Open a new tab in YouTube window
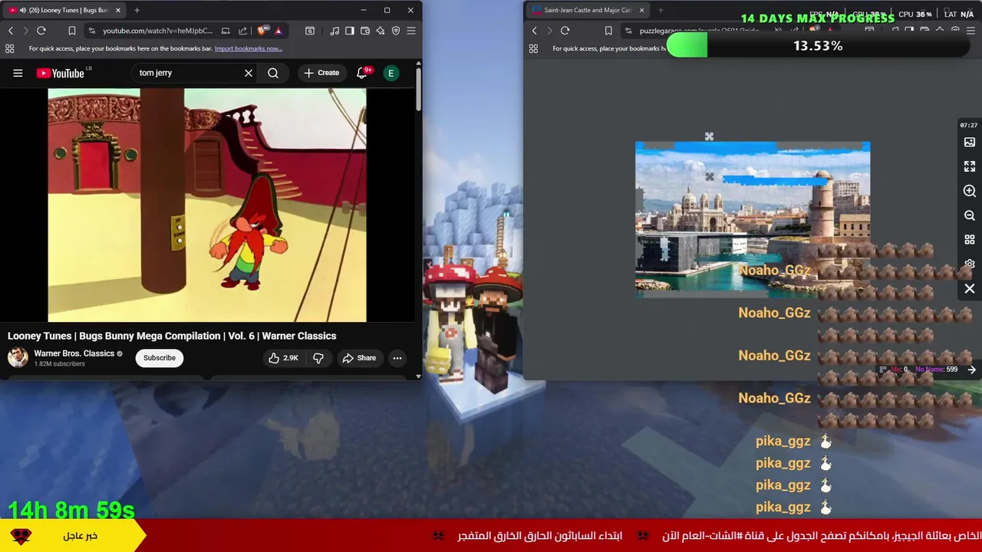982x552 pixels. tap(137, 11)
